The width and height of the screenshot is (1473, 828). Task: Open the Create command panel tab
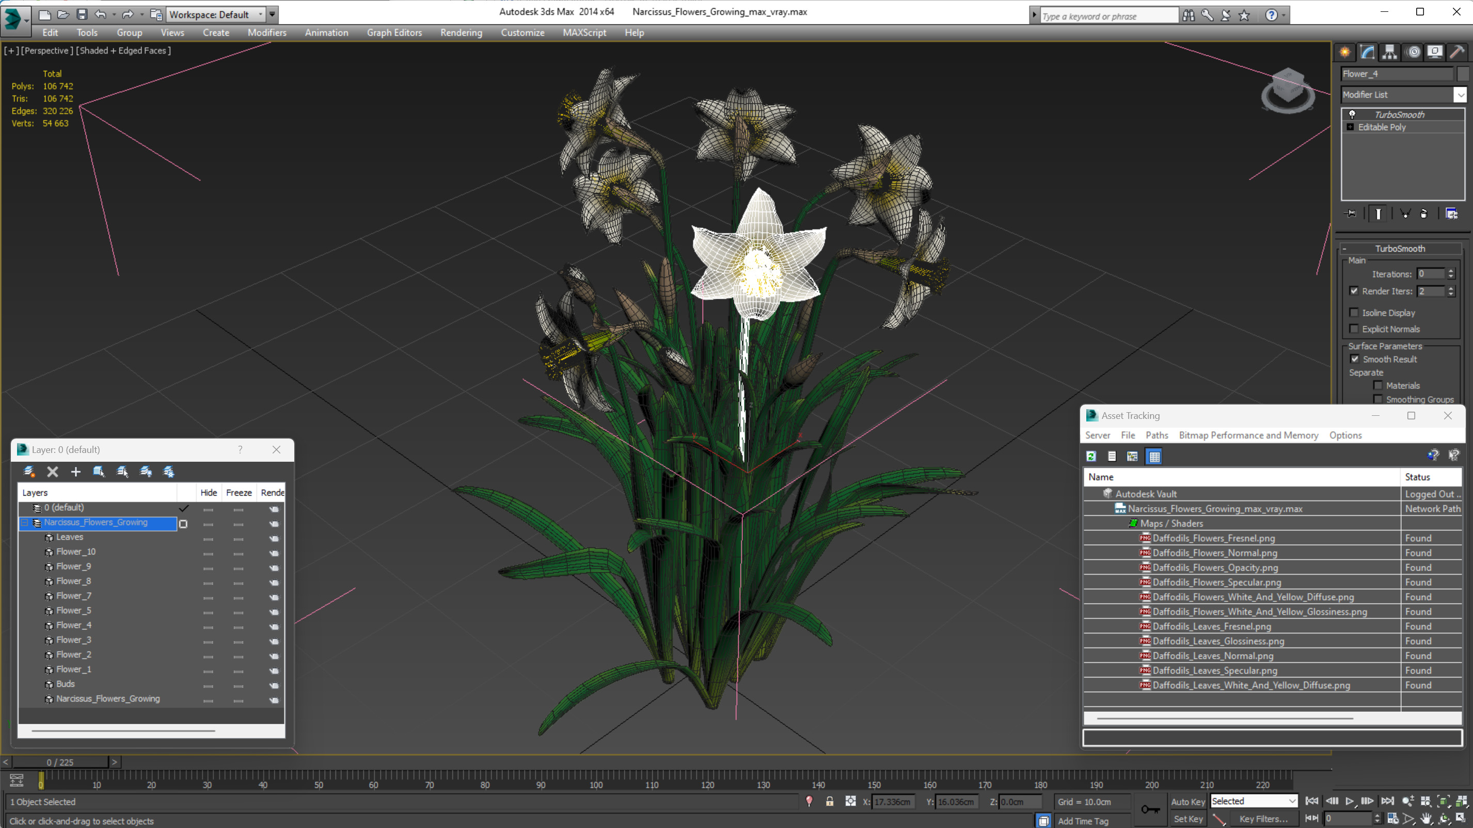1345,52
